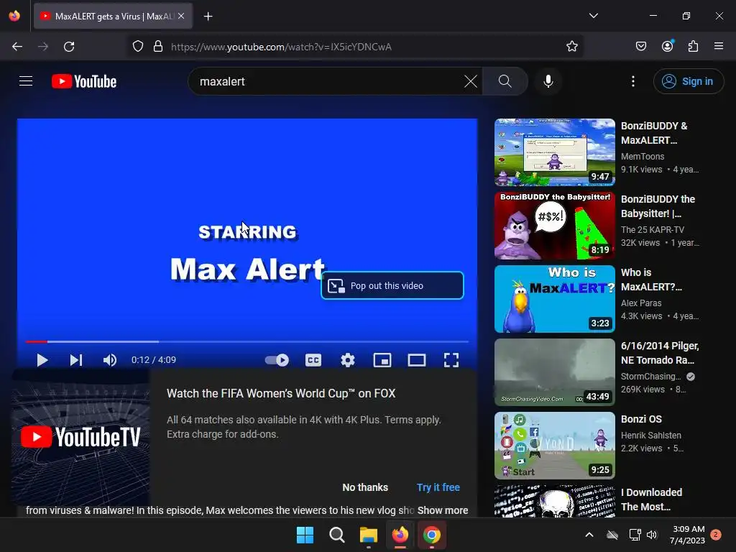Click MemToons channel name
The height and width of the screenshot is (552, 736).
pyautogui.click(x=643, y=156)
